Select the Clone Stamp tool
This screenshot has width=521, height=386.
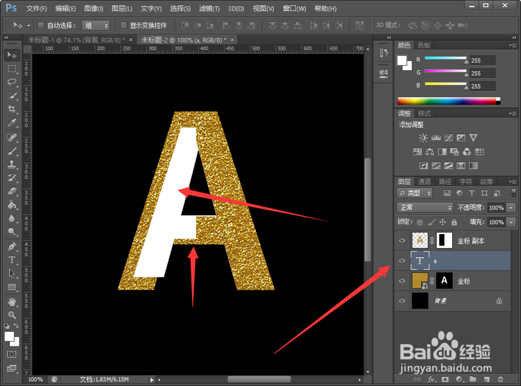coord(12,164)
